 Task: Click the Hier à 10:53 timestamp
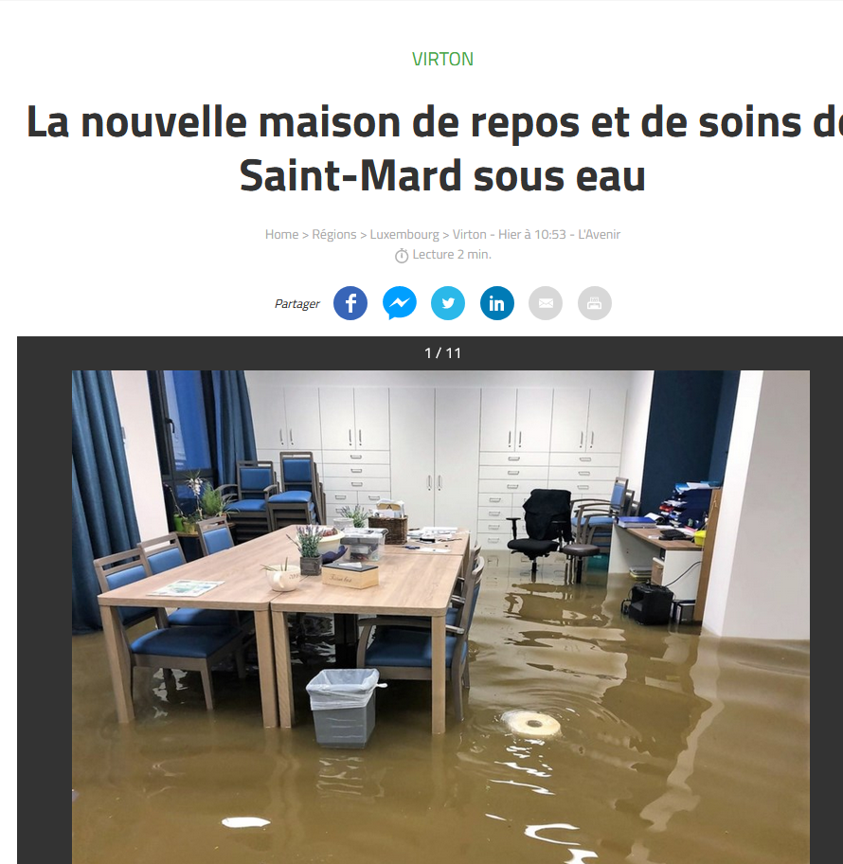[532, 234]
